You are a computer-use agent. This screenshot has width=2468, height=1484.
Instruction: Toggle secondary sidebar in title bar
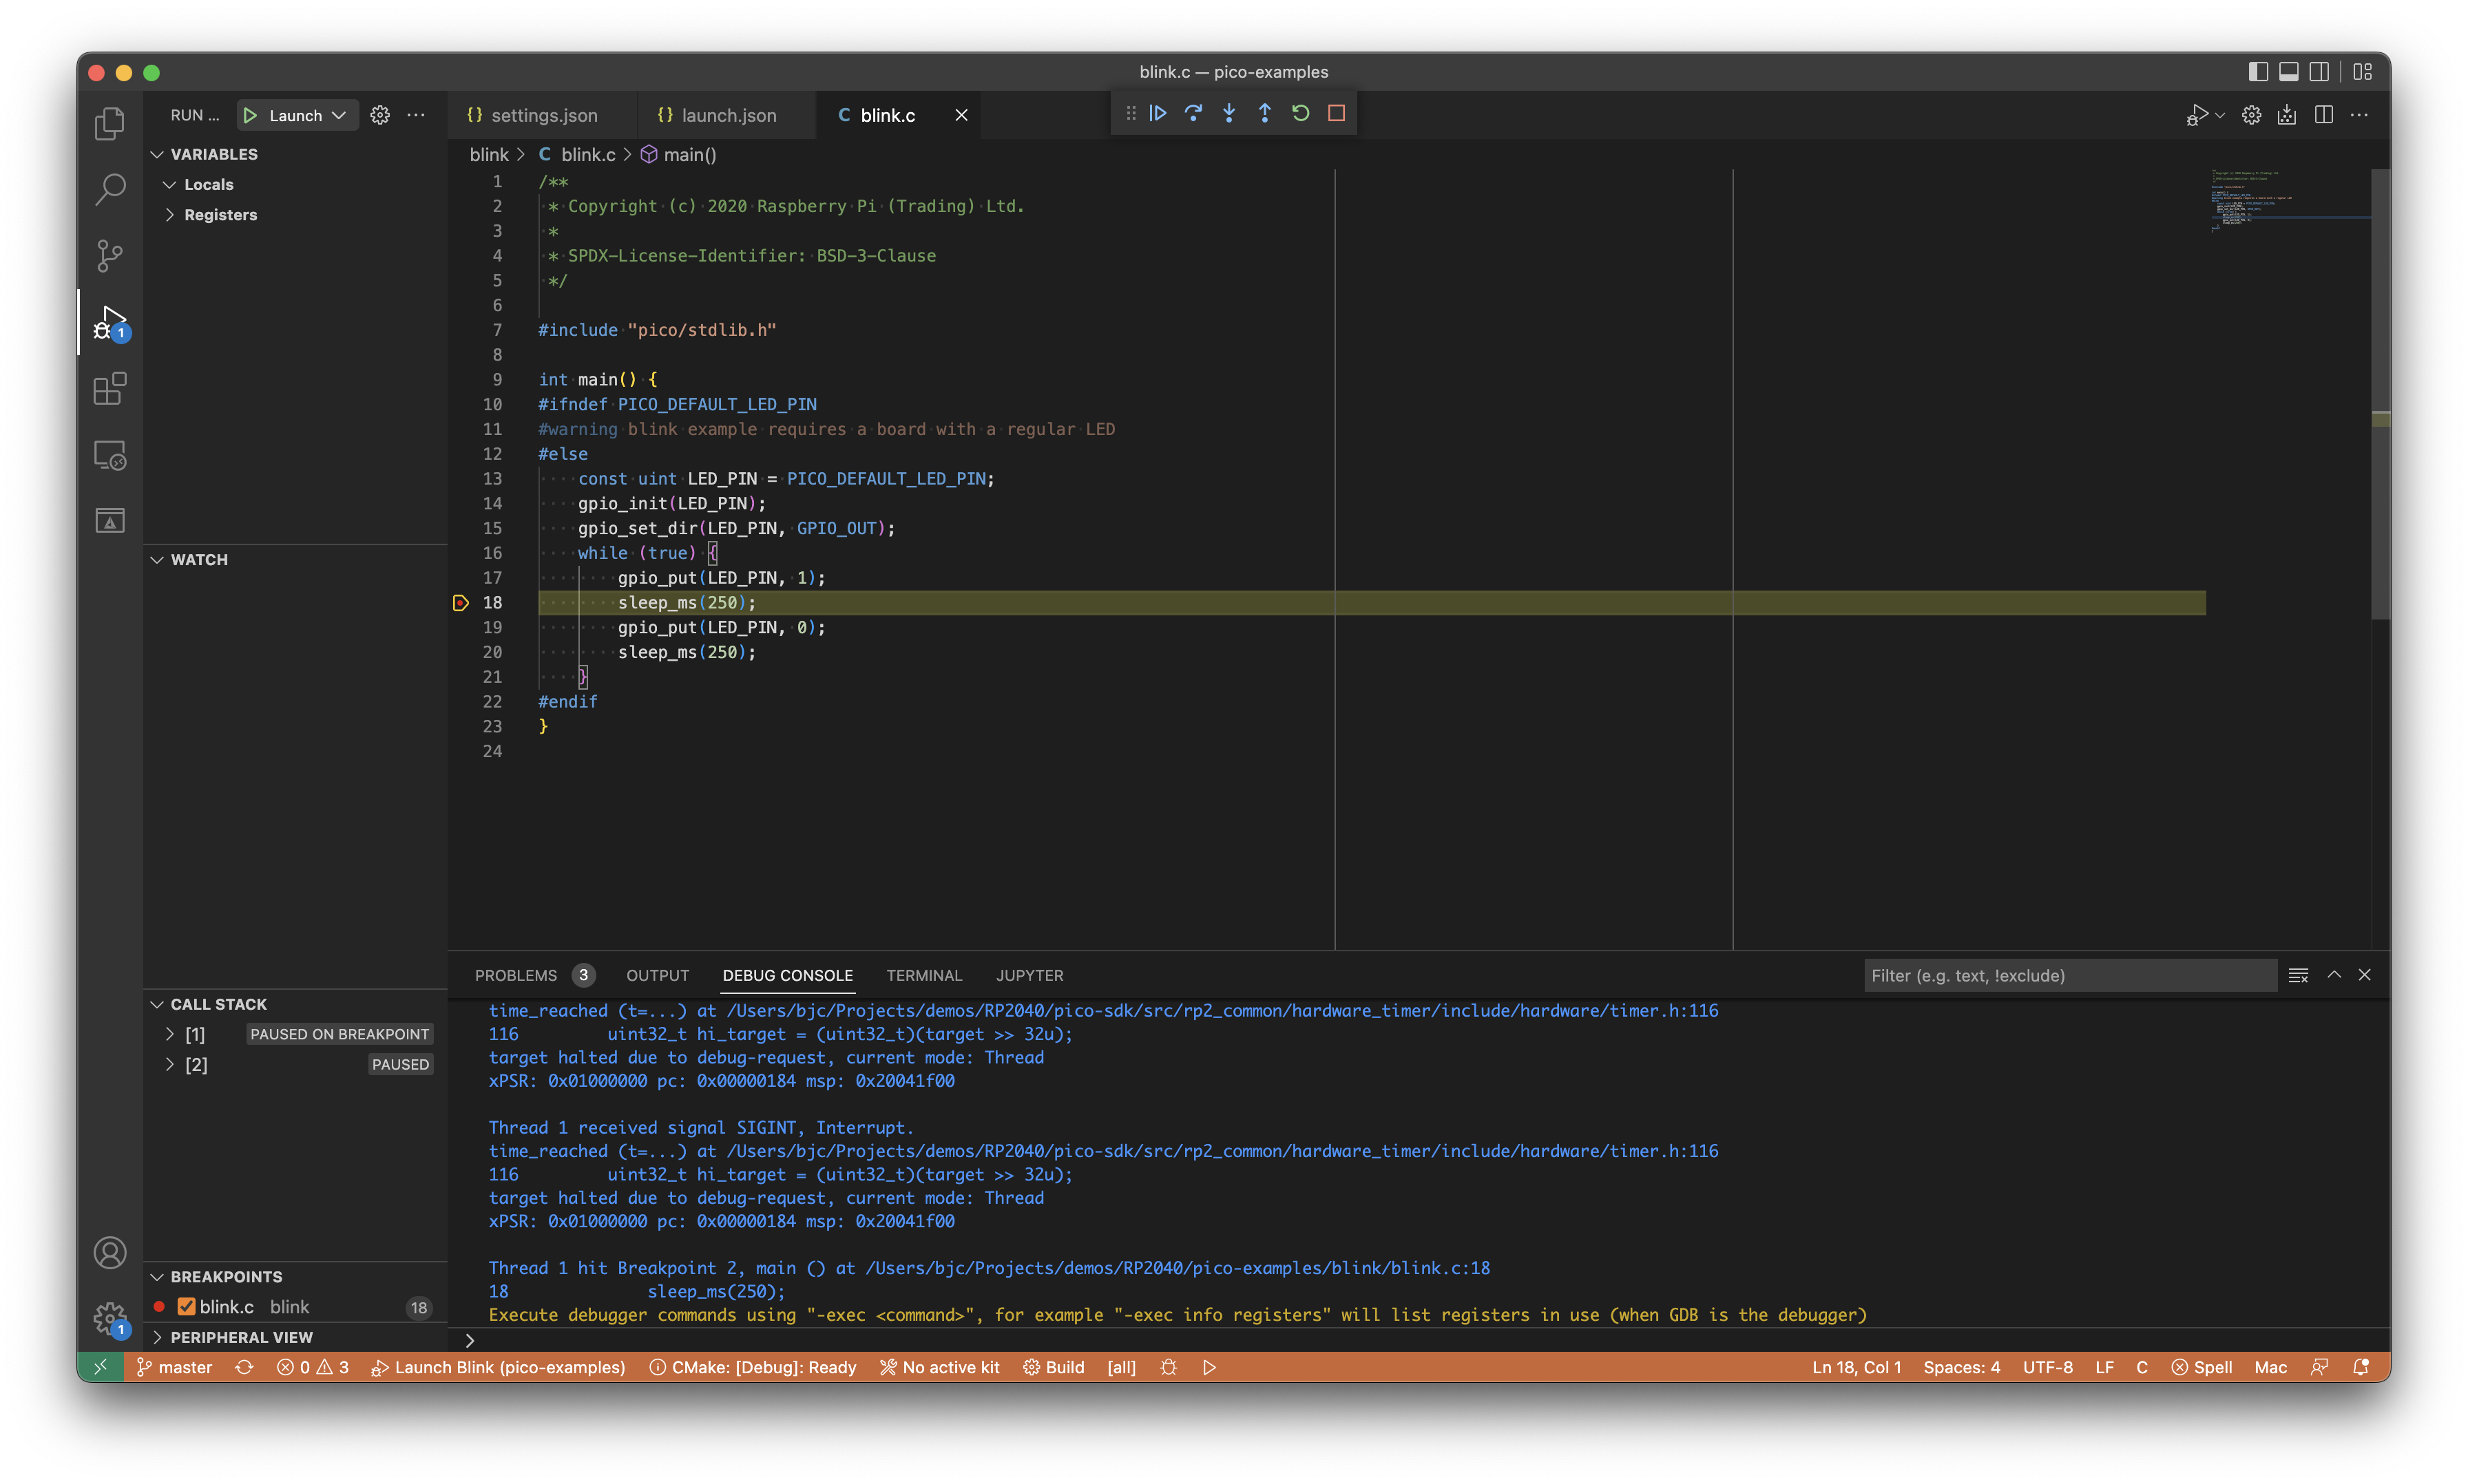coord(2318,72)
